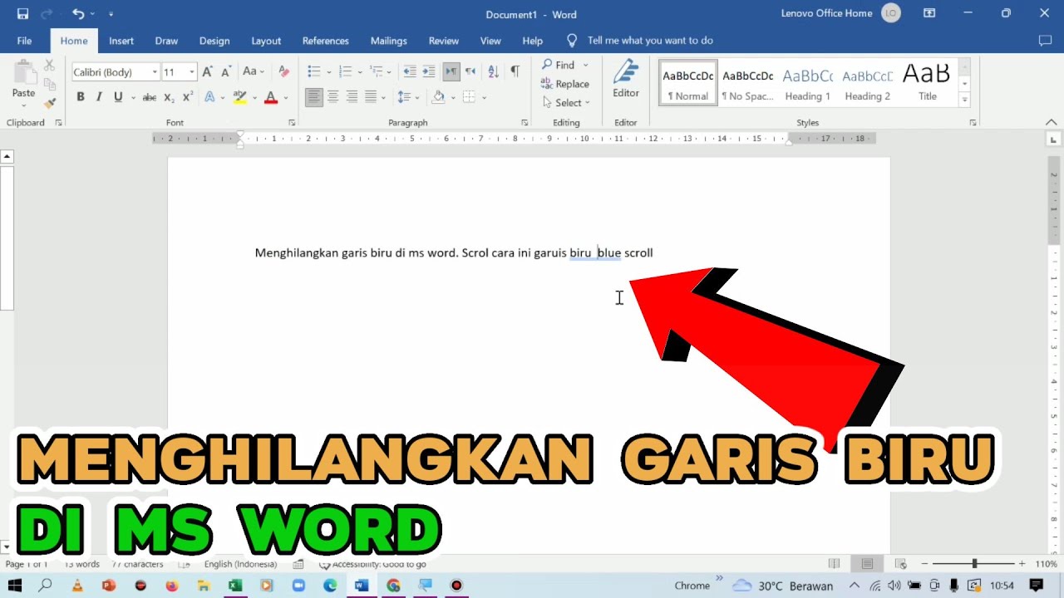Viewport: 1064px width, 598px height.
Task: Apply the No Spacing style
Action: click(748, 83)
